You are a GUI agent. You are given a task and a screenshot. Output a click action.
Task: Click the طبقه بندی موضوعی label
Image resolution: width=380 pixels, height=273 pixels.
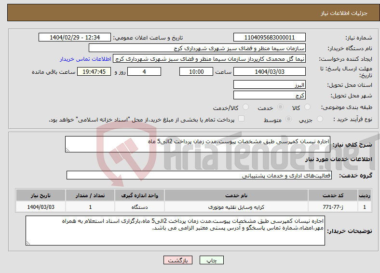pyautogui.click(x=347, y=107)
